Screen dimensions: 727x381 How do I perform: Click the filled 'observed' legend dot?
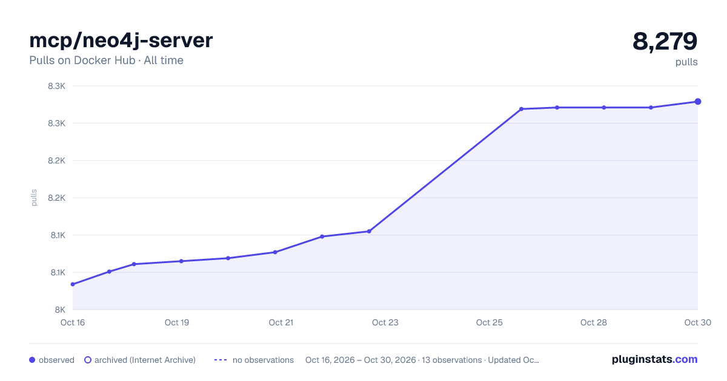click(32, 360)
